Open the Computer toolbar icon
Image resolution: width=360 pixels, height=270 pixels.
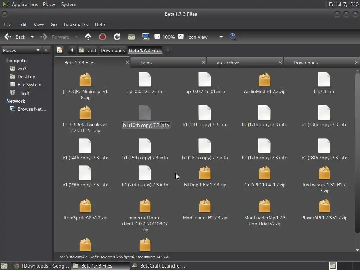[x=146, y=37]
